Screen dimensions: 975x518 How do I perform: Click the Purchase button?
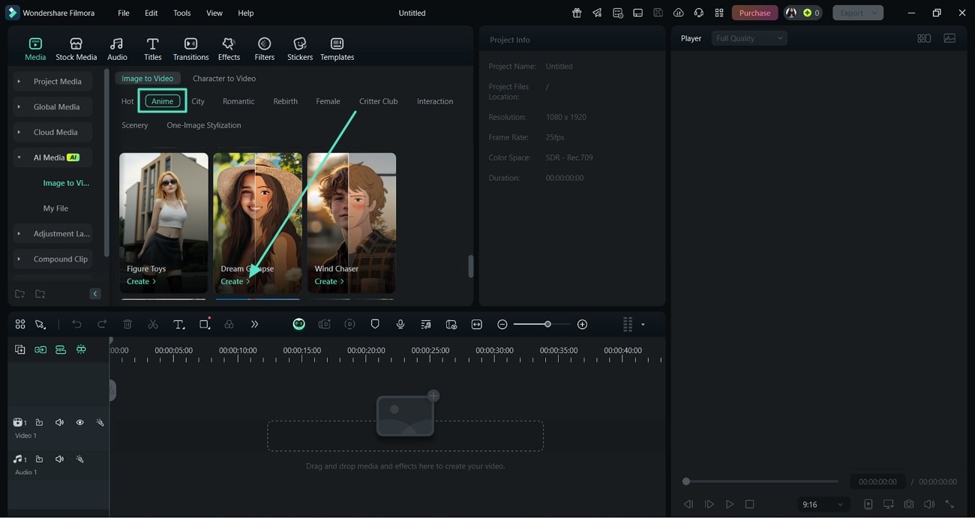[754, 13]
